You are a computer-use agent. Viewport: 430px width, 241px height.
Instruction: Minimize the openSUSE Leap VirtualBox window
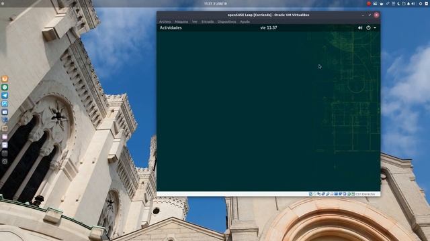tap(363, 15)
